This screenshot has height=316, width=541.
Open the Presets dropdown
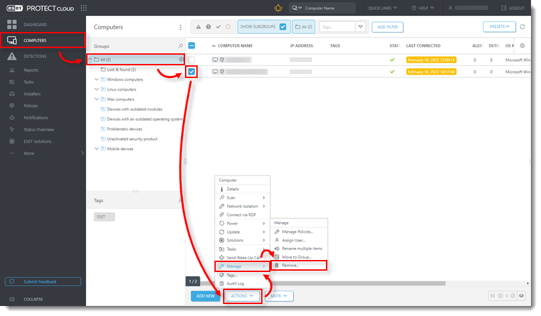tap(499, 27)
